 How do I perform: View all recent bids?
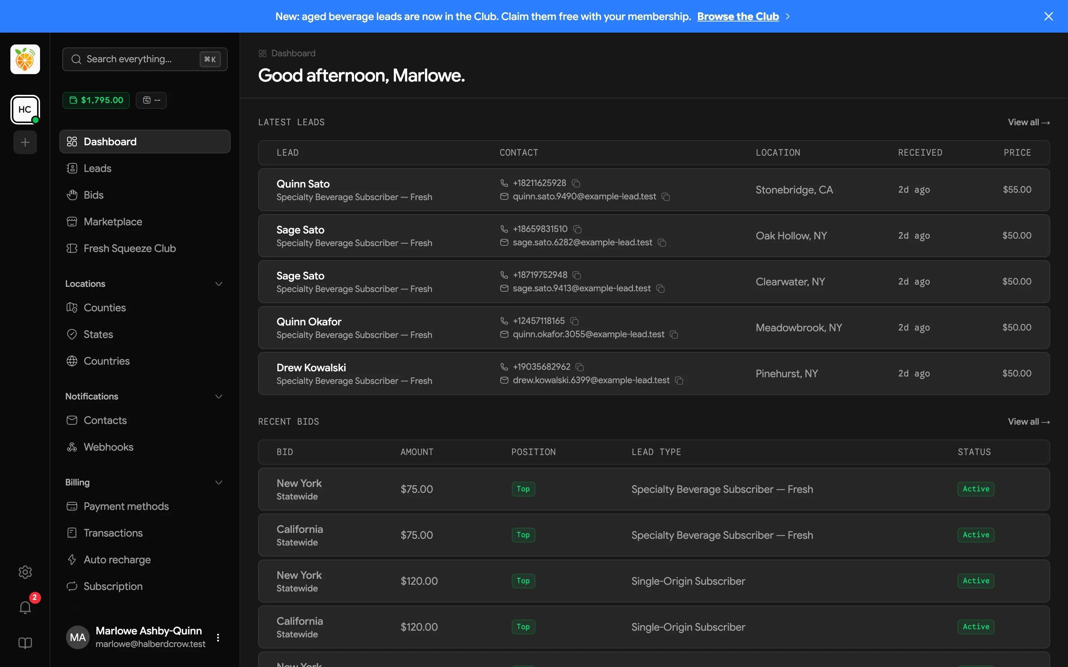tap(1028, 422)
